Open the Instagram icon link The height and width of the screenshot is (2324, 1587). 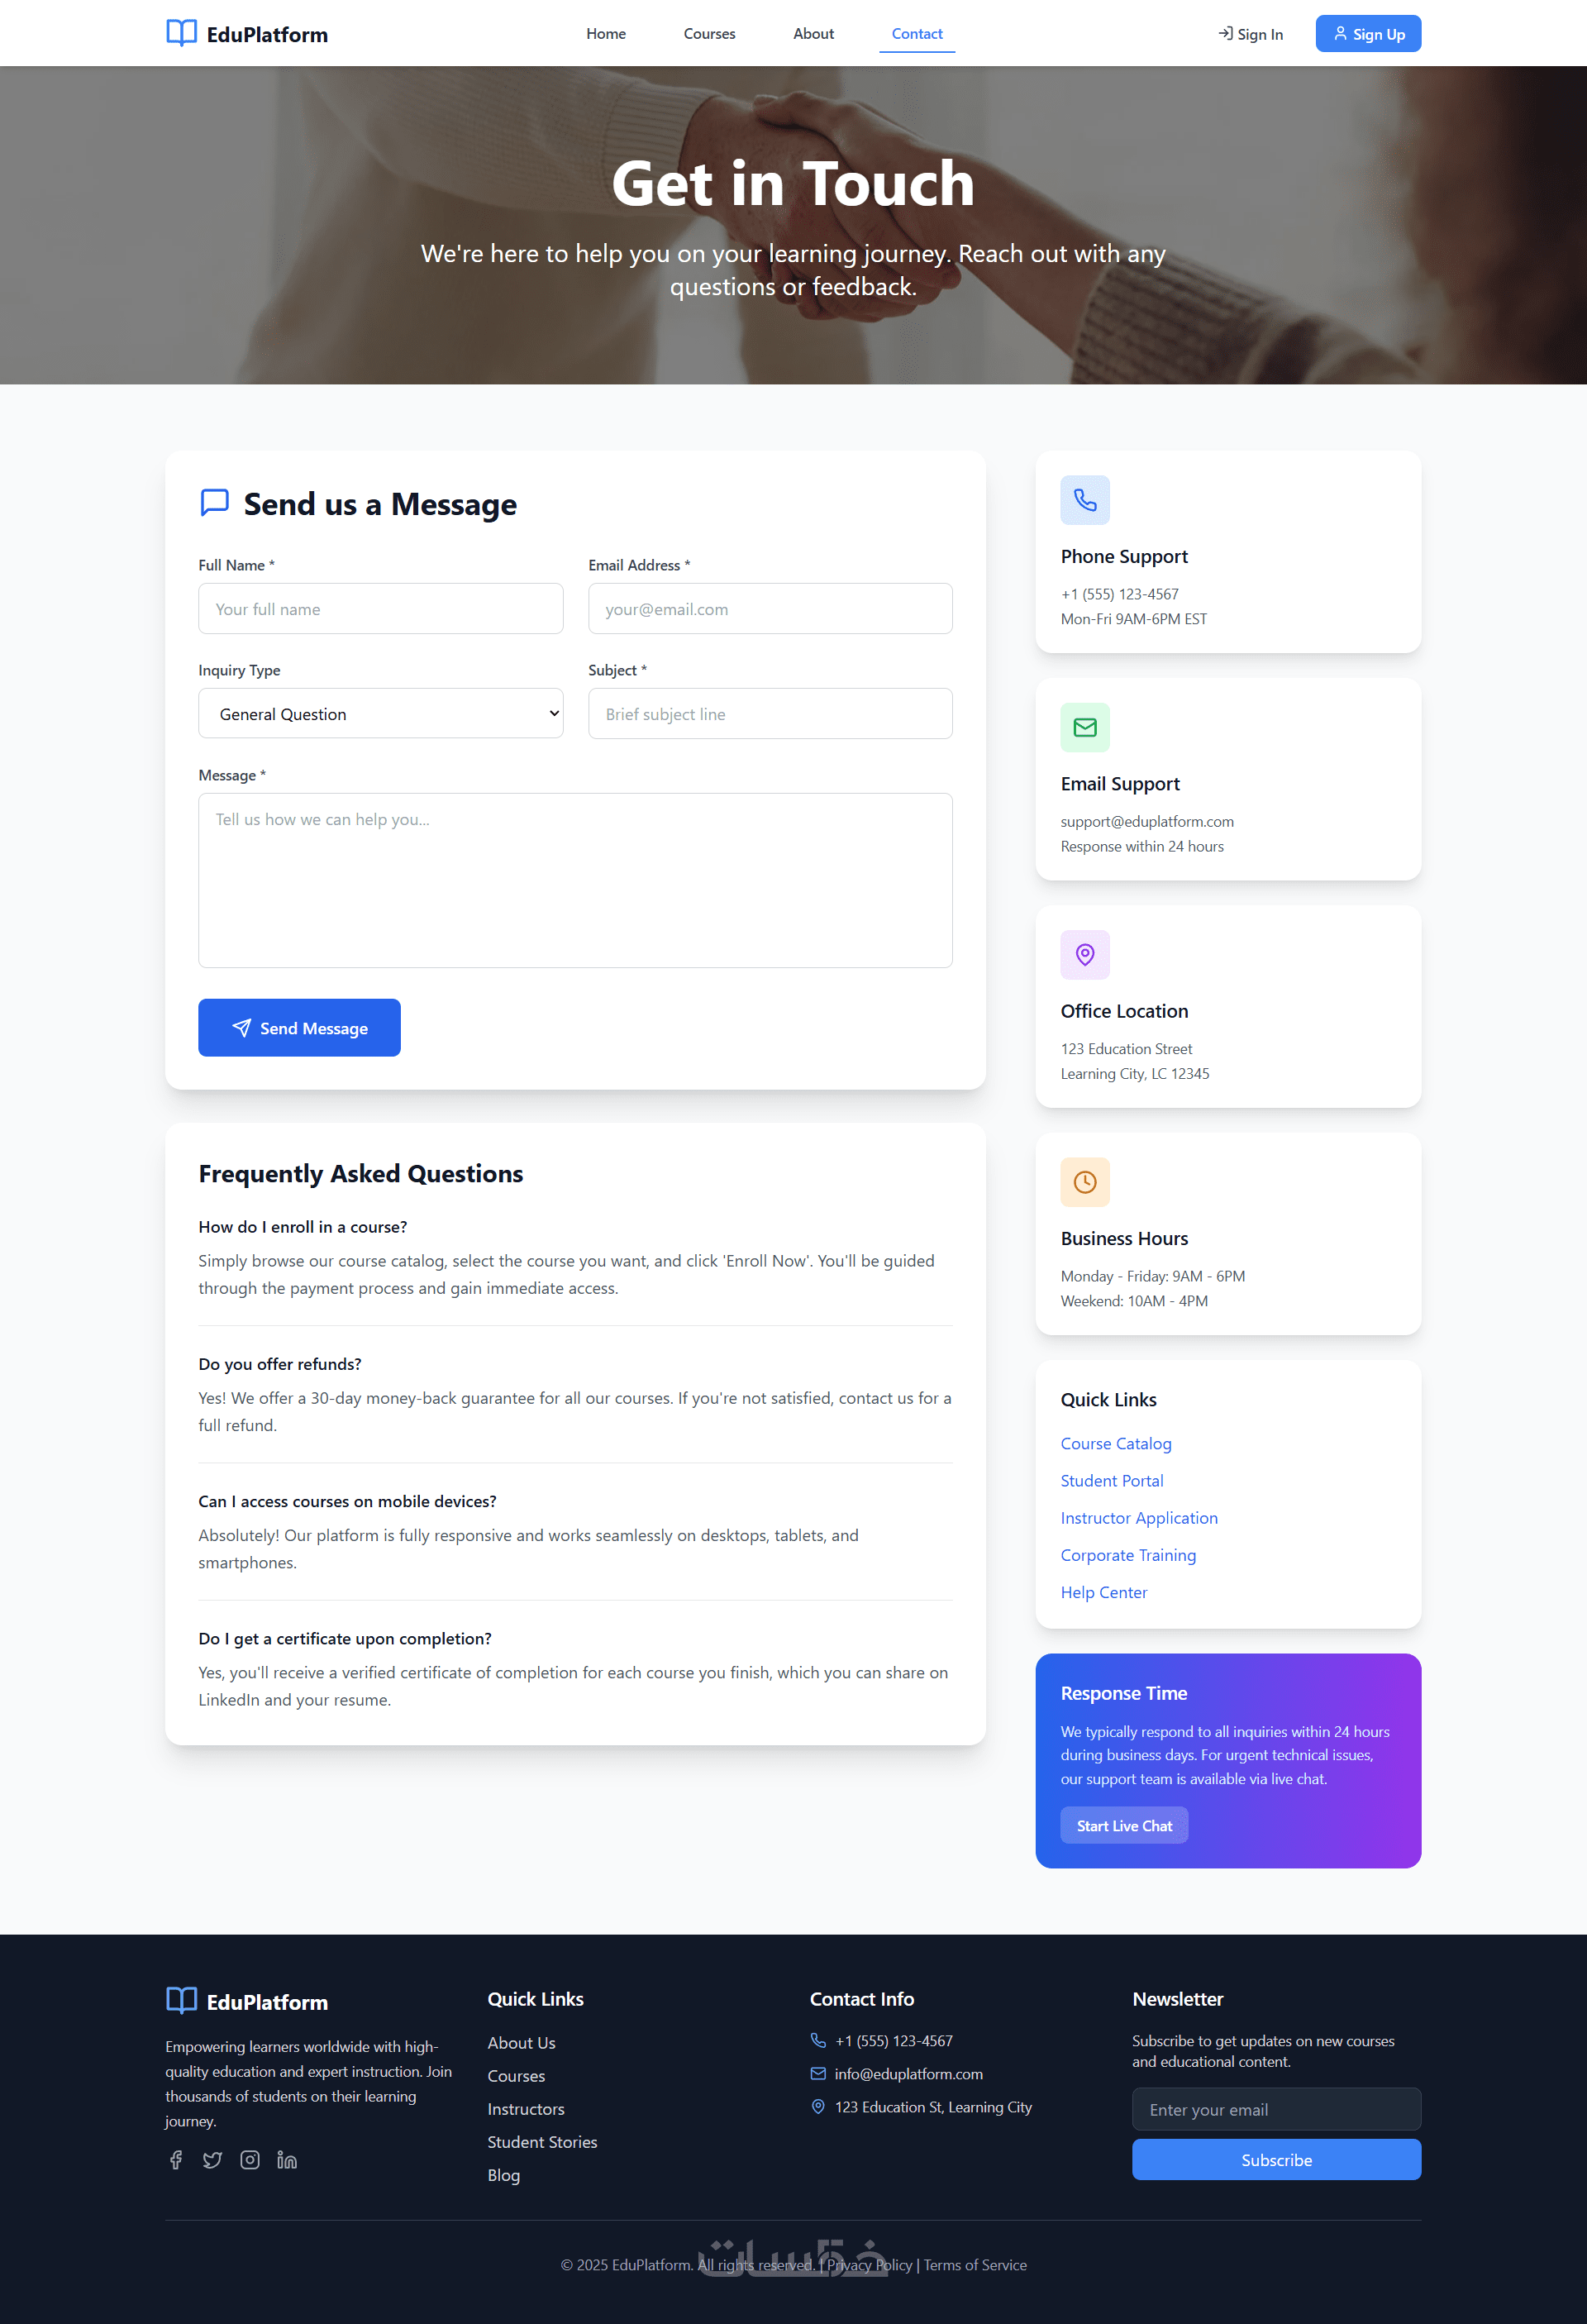pyautogui.click(x=250, y=2160)
